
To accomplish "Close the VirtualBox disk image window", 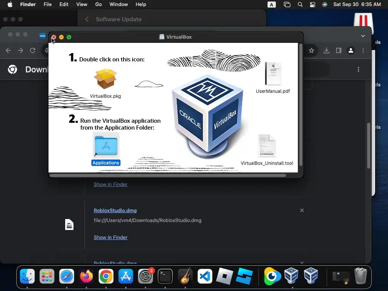I will 54,37.
